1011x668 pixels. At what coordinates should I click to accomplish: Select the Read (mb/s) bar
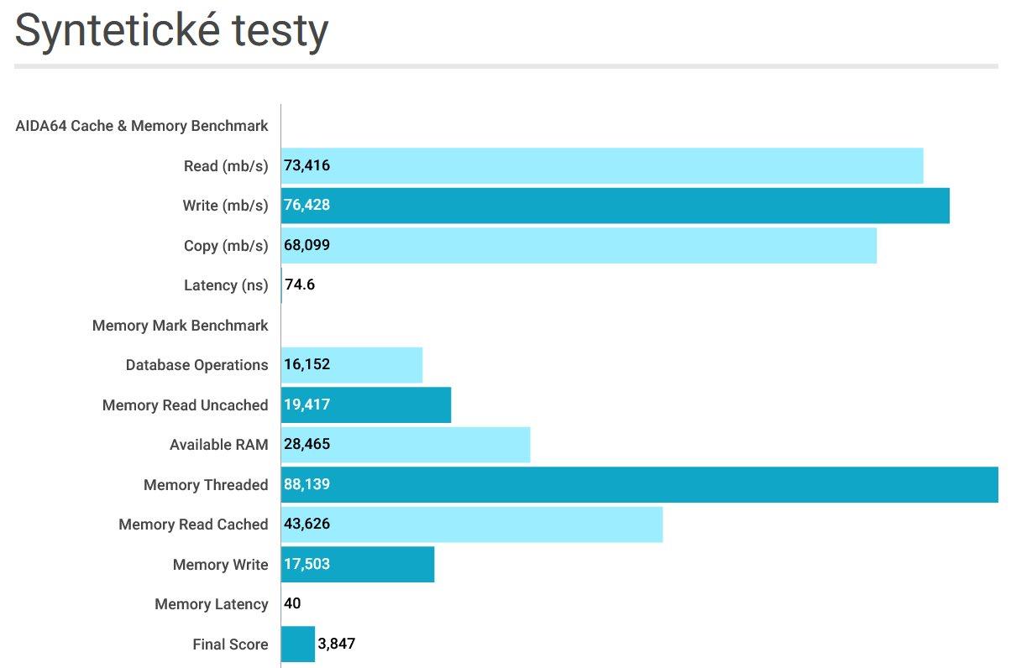(602, 166)
